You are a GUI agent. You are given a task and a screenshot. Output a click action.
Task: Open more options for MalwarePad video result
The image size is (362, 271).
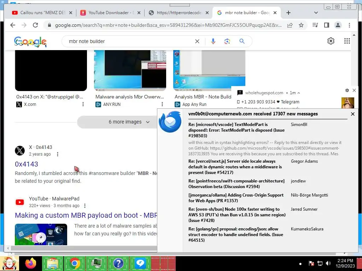coord(85,206)
